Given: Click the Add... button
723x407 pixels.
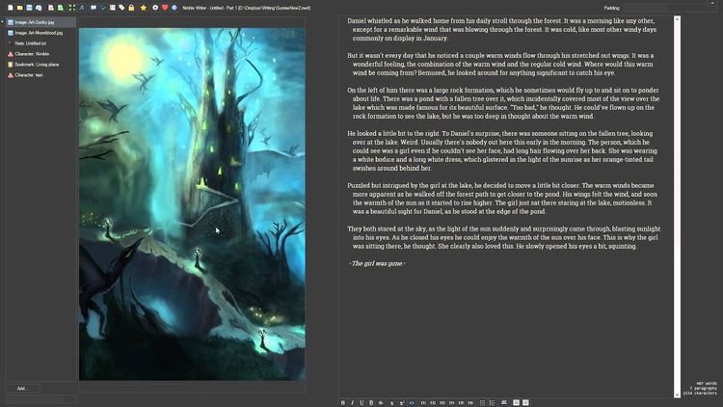Looking at the screenshot, I should point(22,389).
